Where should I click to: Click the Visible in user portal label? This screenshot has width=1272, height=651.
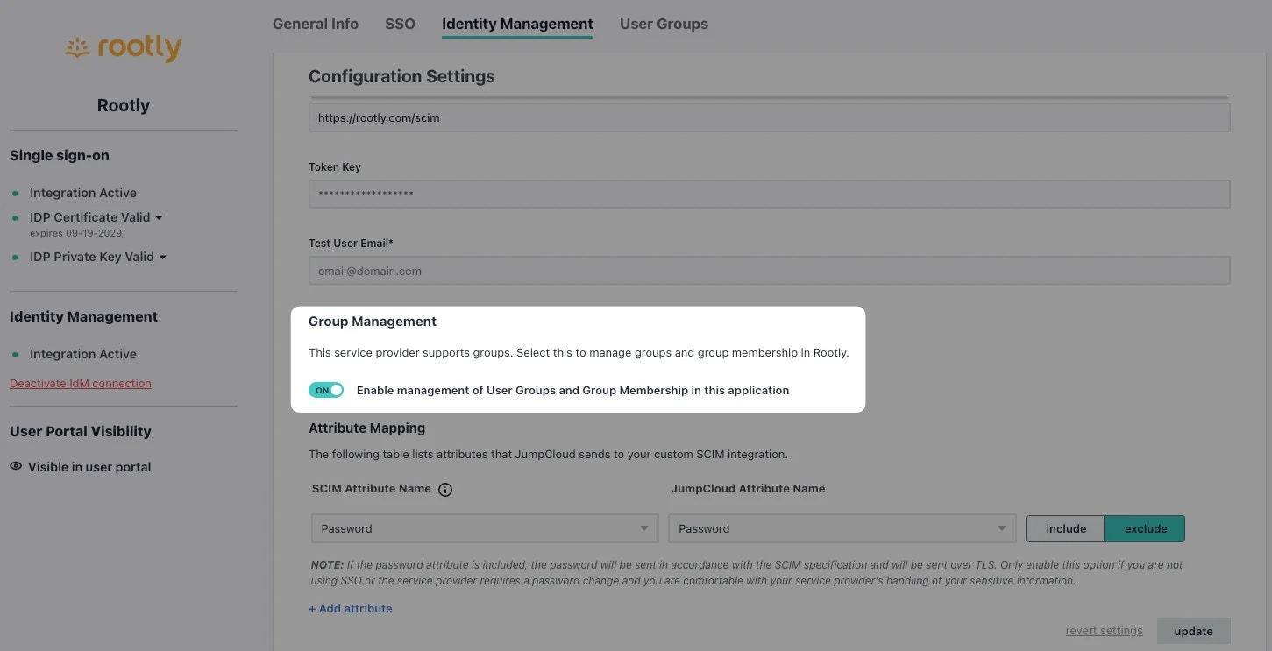[89, 467]
